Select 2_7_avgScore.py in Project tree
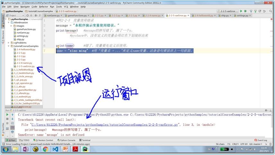This screenshot has width=275, height=155. [x=21, y=107]
